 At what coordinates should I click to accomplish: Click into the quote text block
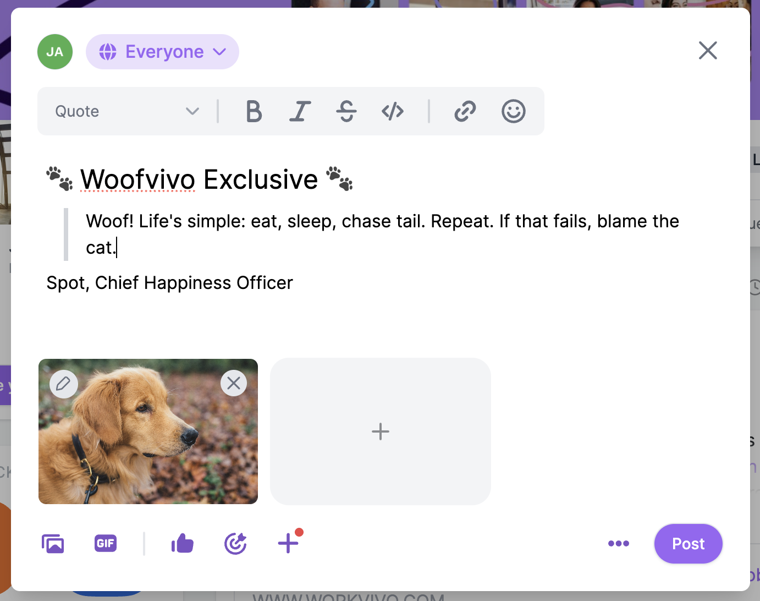click(x=383, y=234)
